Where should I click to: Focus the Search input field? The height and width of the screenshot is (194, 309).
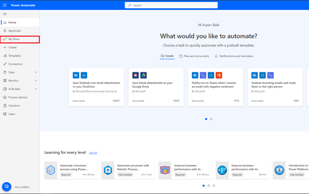tap(171, 5)
